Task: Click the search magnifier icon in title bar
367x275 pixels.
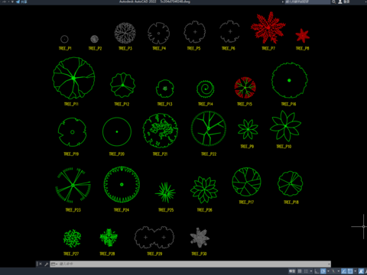Action: click(333, 2)
